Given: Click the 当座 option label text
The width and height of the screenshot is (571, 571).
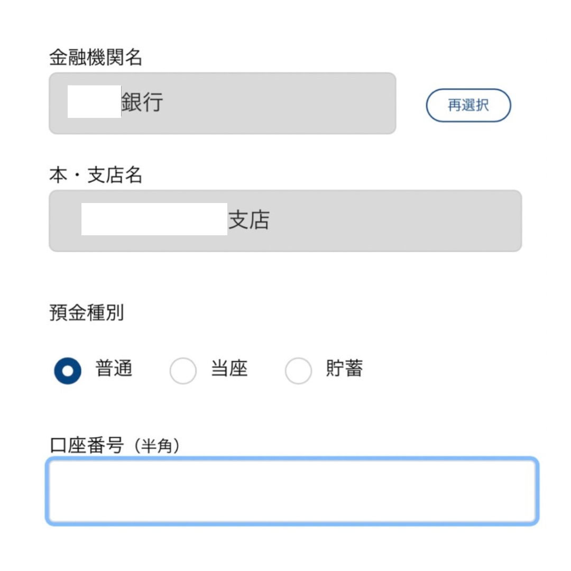Looking at the screenshot, I should (229, 369).
